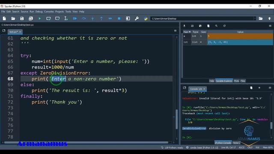Image resolution: width=274 pixels, height=154 pixels.
Task: Open the Consoles menu
Action: pyautogui.click(x=49, y=12)
